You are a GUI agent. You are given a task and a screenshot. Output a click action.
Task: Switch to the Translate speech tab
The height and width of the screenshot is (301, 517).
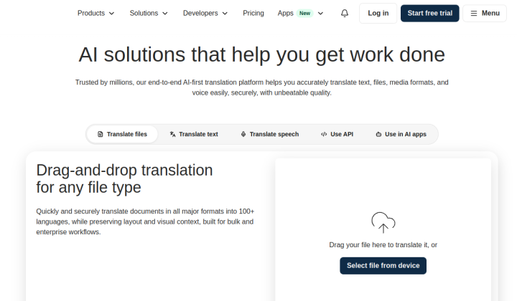coord(270,134)
